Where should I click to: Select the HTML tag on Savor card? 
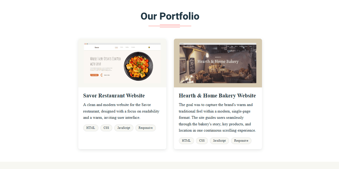[91, 128]
